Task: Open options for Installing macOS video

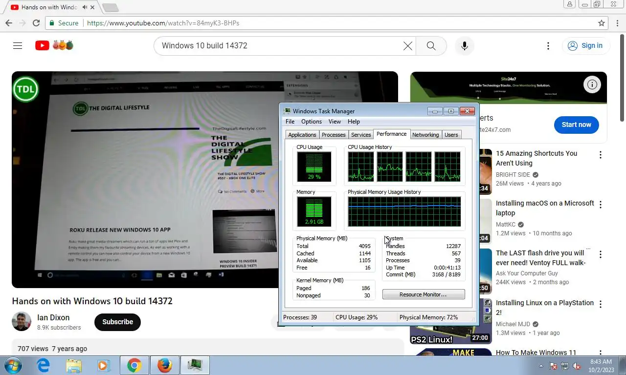Action: [600, 205]
